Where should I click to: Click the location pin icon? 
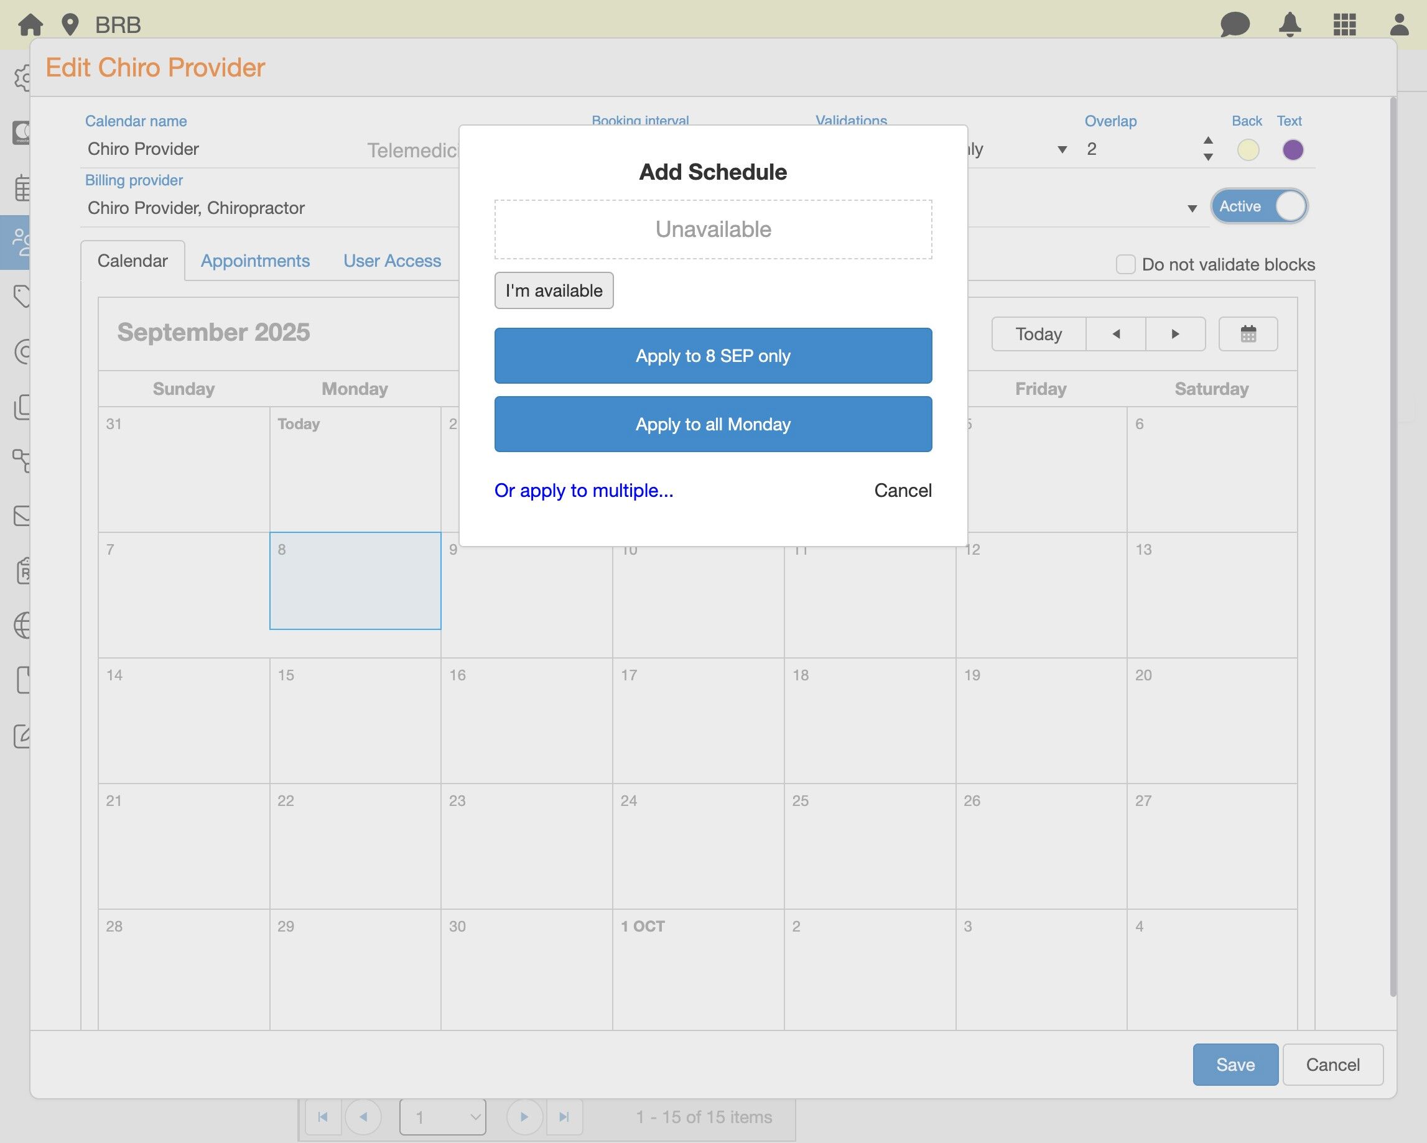coord(70,24)
